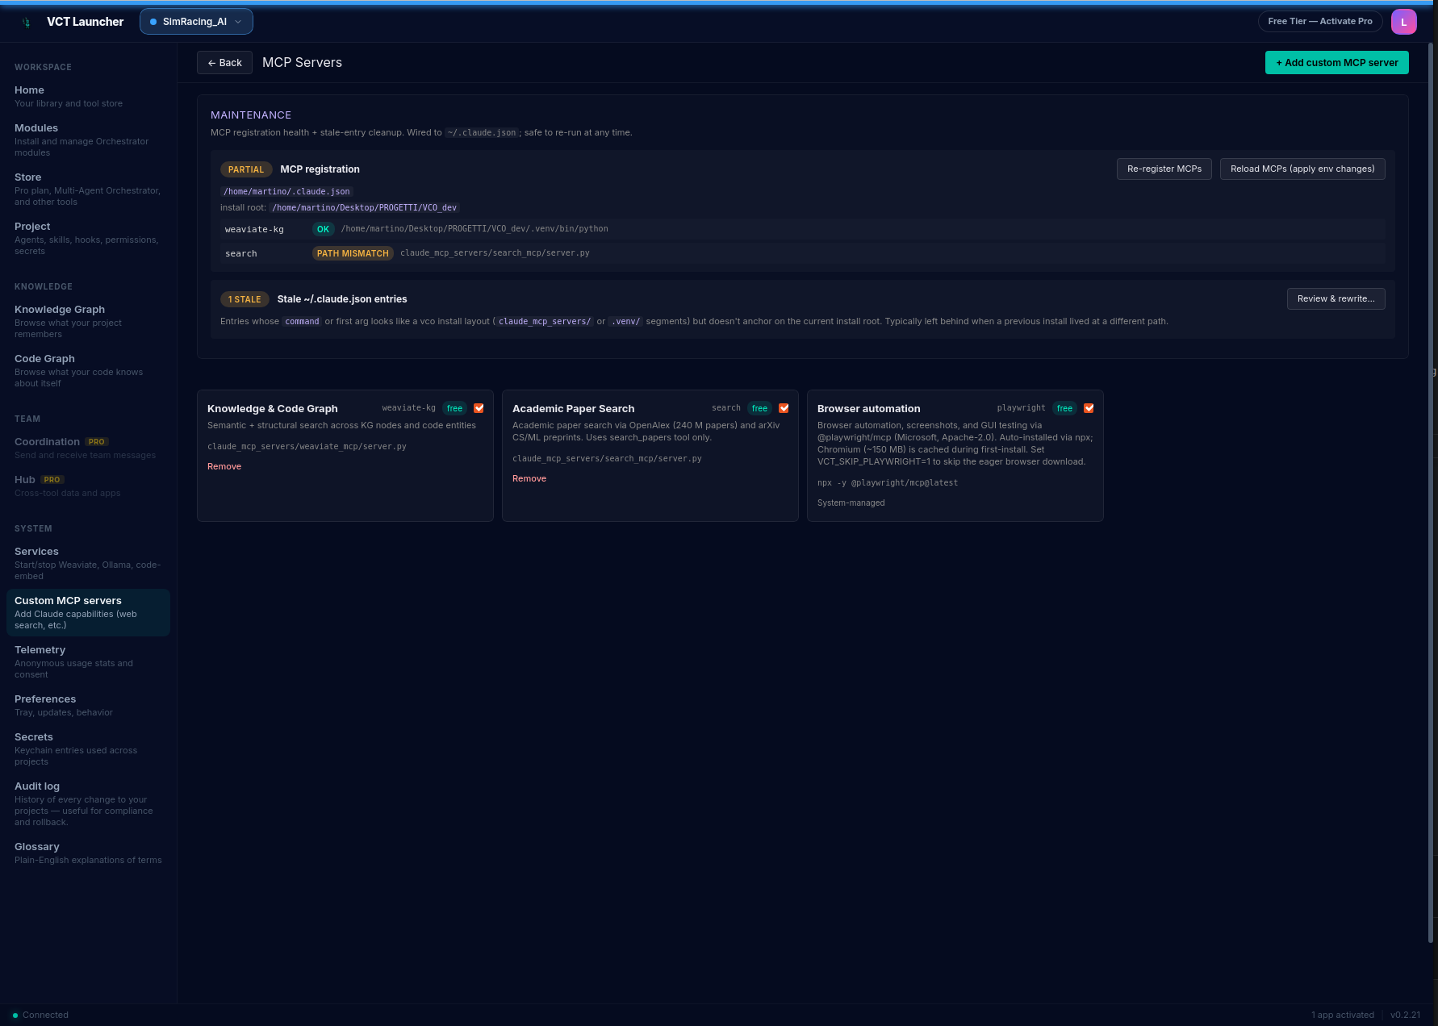Open Telemetry in the sidebar
The width and height of the screenshot is (1438, 1026).
tap(88, 661)
